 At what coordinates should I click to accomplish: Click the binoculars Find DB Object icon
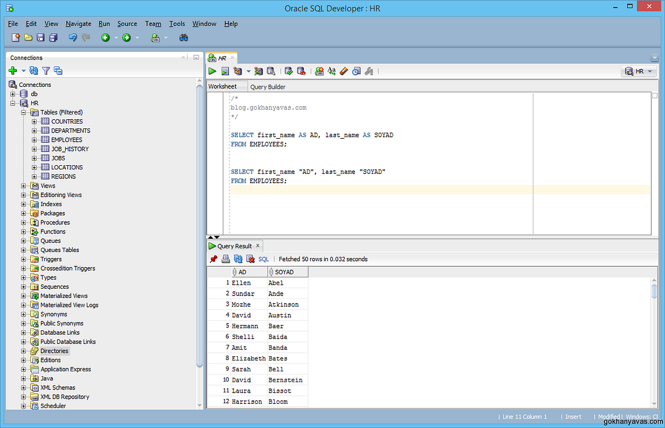pos(184,37)
